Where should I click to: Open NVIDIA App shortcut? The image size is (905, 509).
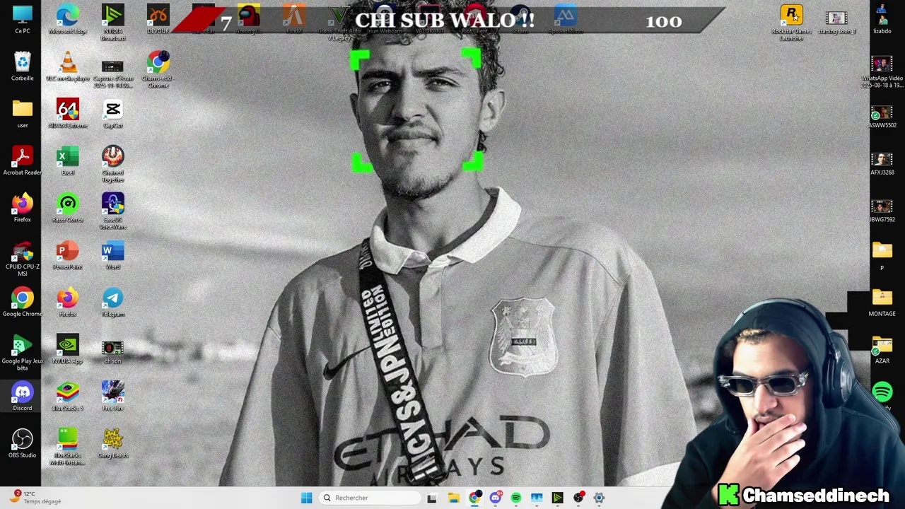pyautogui.click(x=67, y=349)
